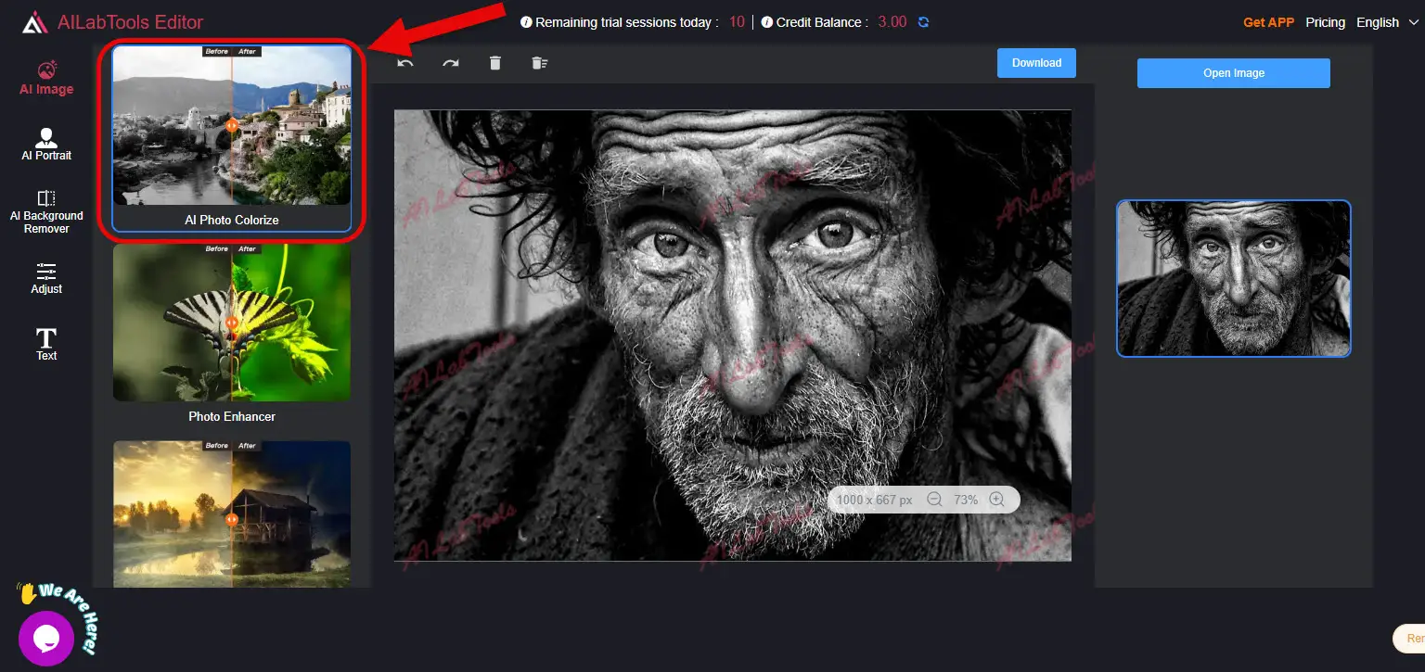This screenshot has height=672, width=1425.
Task: Redo the last undone edit
Action: coord(450,63)
